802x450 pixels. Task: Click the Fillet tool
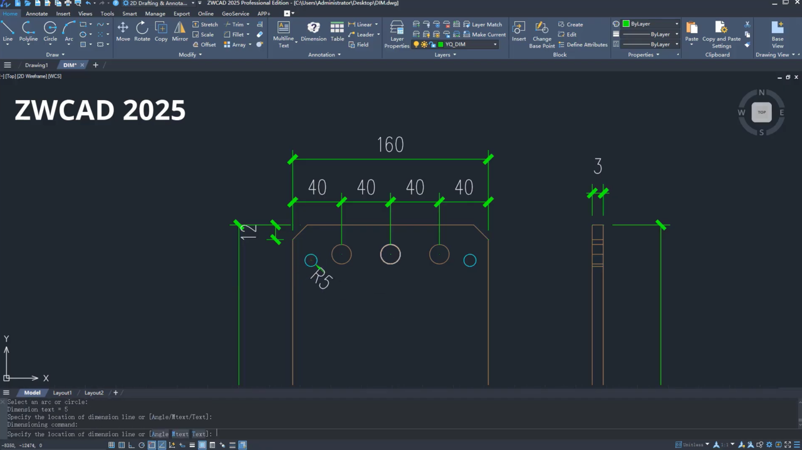234,34
